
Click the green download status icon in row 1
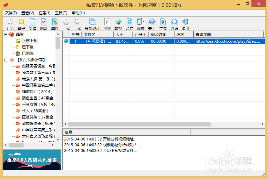tap(66, 41)
